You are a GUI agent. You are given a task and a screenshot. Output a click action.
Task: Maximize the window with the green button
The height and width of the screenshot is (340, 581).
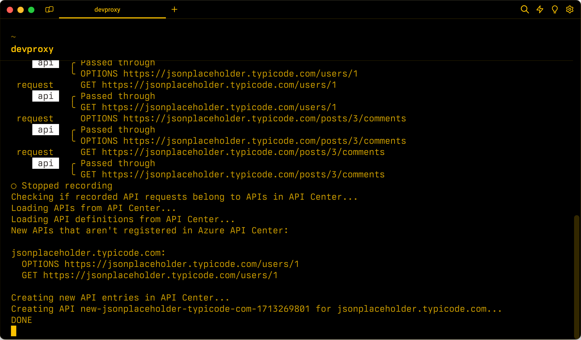click(x=31, y=10)
